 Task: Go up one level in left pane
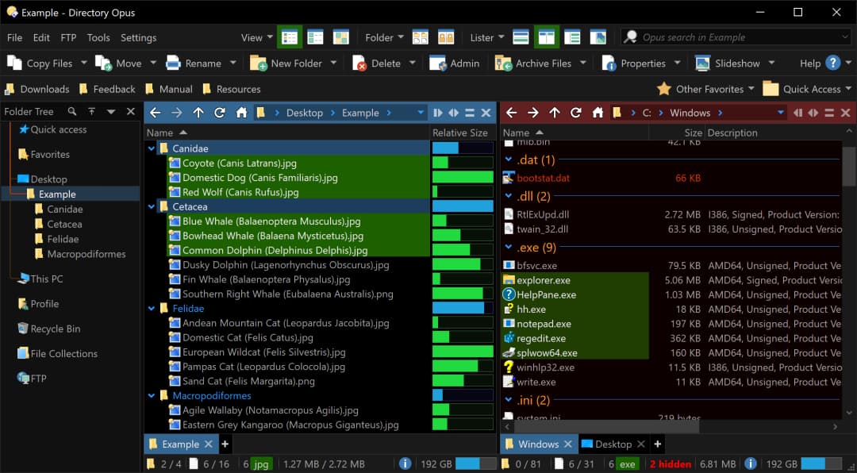coord(198,113)
